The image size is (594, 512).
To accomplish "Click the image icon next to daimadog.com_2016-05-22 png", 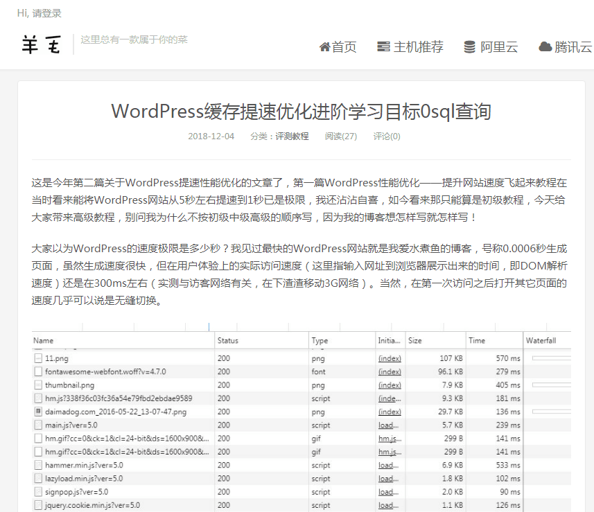I will tap(38, 412).
